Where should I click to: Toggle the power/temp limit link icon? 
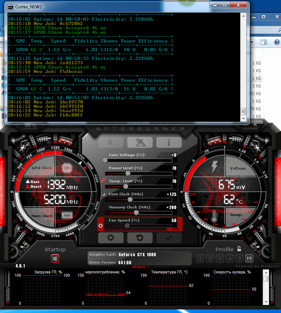pyautogui.click(x=103, y=180)
